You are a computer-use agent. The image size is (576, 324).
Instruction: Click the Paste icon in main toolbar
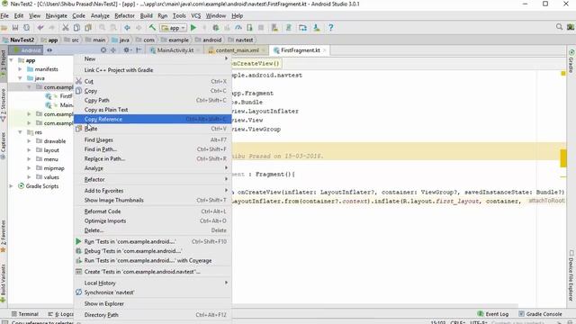(x=88, y=28)
